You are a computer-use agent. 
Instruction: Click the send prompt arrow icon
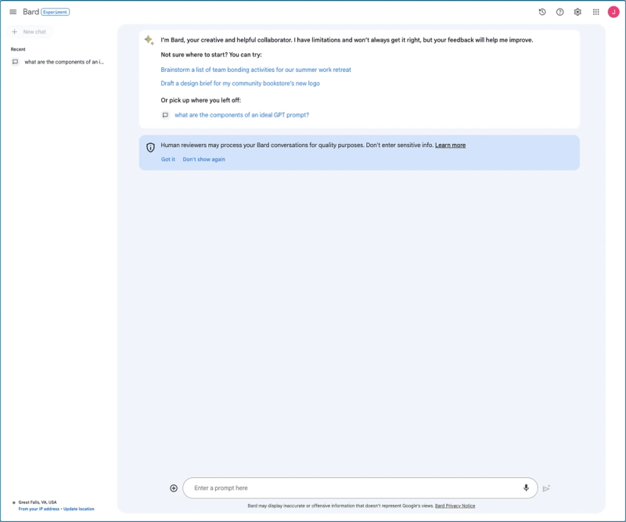point(546,488)
